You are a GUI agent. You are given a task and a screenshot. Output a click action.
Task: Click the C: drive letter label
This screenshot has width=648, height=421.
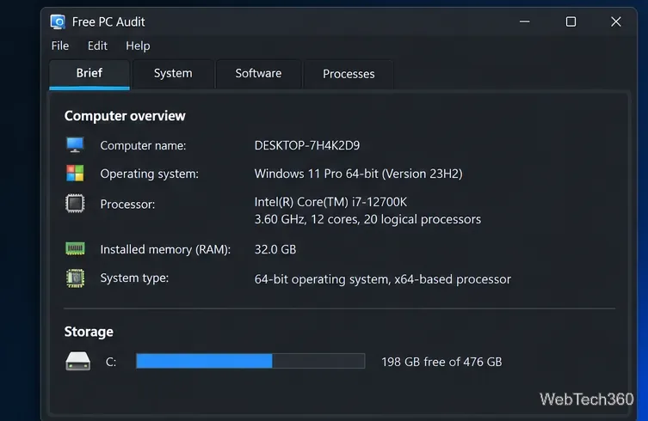(x=111, y=362)
